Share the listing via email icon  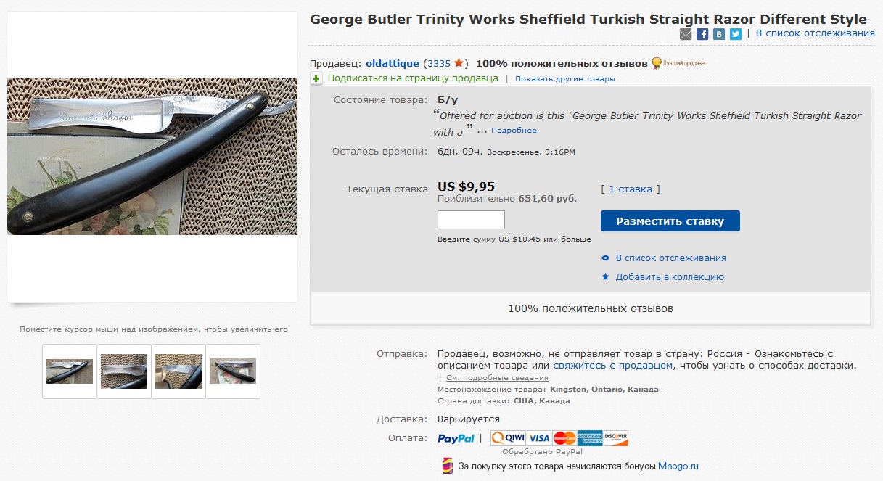tap(686, 34)
